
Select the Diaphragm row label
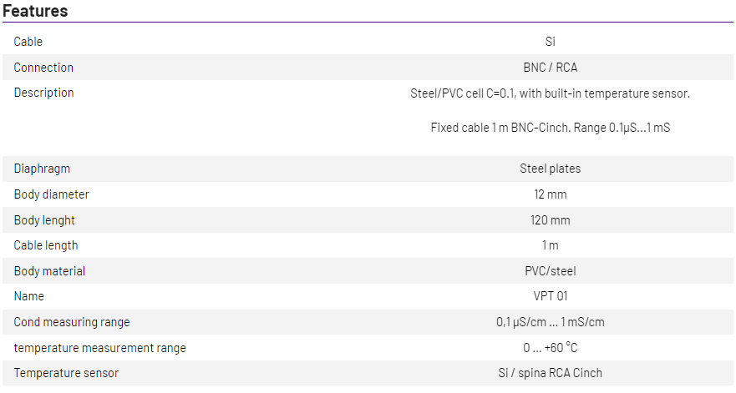click(42, 169)
